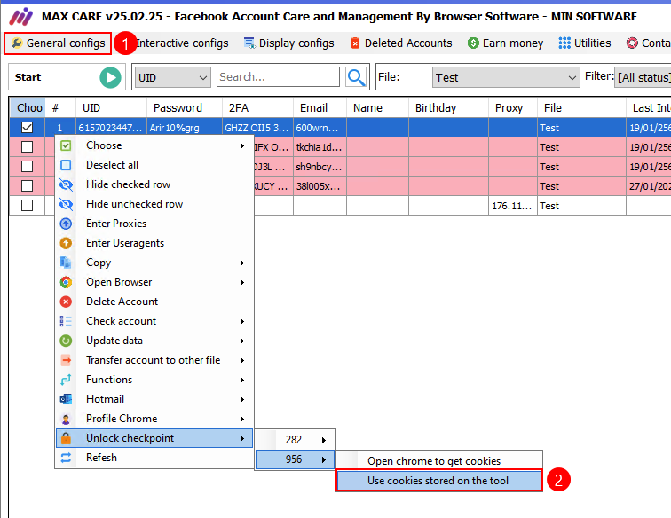
Task: Click crossed-eye icon beside Hide unchecked row
Action: pos(66,205)
